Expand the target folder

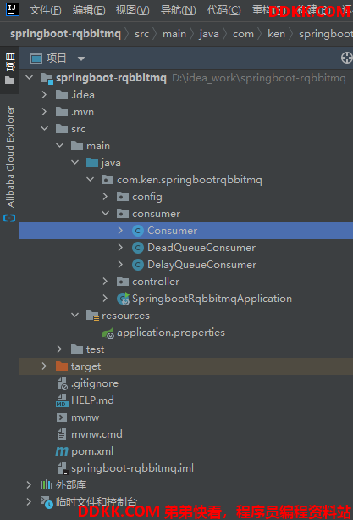click(44, 366)
